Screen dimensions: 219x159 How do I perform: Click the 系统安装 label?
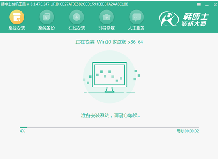16,28
